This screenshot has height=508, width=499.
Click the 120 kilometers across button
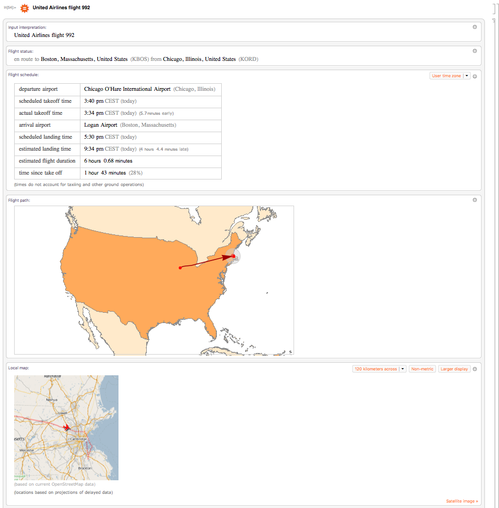coord(376,369)
